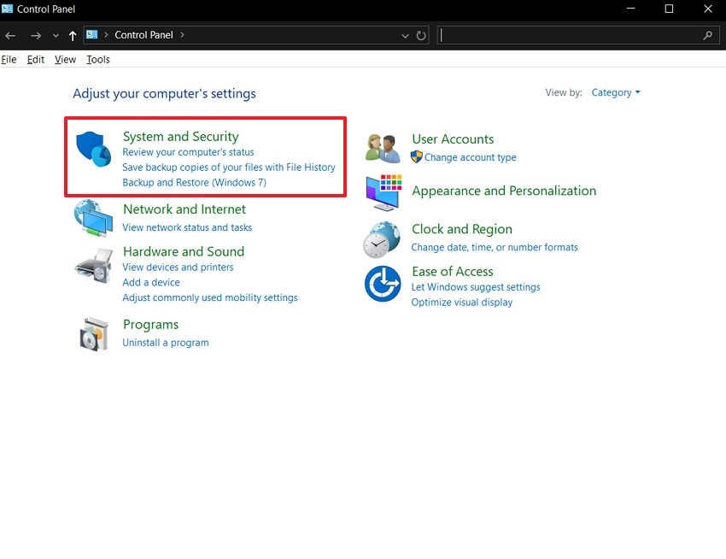726x559 pixels.
Task: Go up one level with the up arrow
Action: tap(72, 36)
